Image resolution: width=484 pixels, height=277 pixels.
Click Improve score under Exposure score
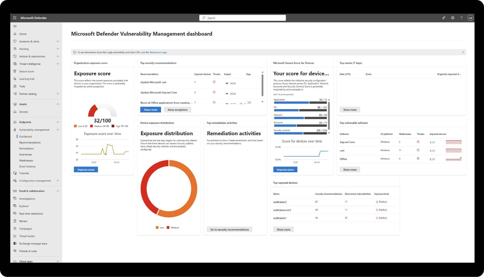[x=85, y=169]
